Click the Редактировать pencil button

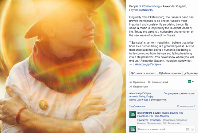[190, 73]
